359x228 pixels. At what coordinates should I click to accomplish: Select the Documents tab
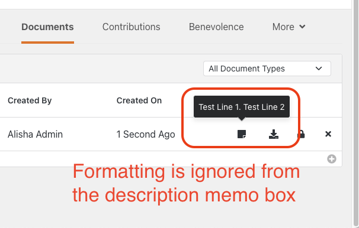47,27
